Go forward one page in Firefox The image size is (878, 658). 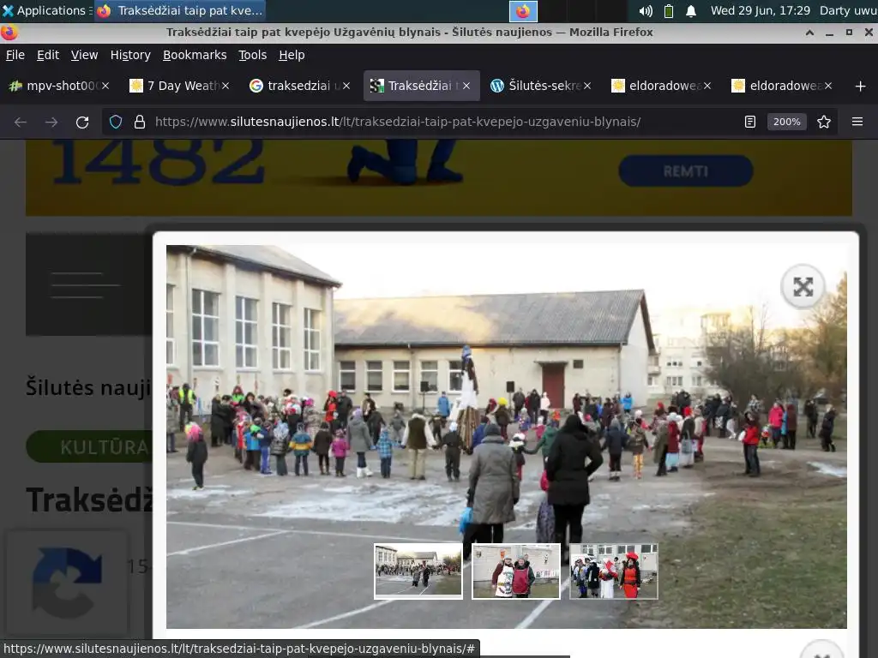[x=51, y=122]
